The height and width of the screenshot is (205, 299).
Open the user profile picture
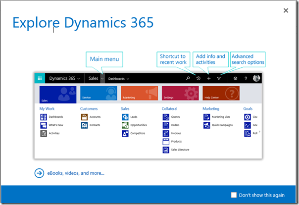[x=256, y=78]
